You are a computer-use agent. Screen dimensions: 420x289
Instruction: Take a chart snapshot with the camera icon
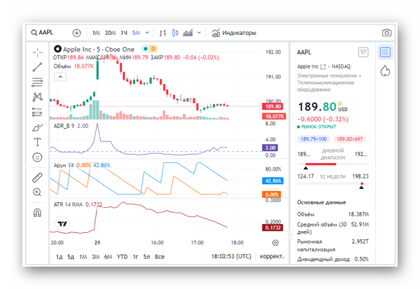click(x=386, y=33)
